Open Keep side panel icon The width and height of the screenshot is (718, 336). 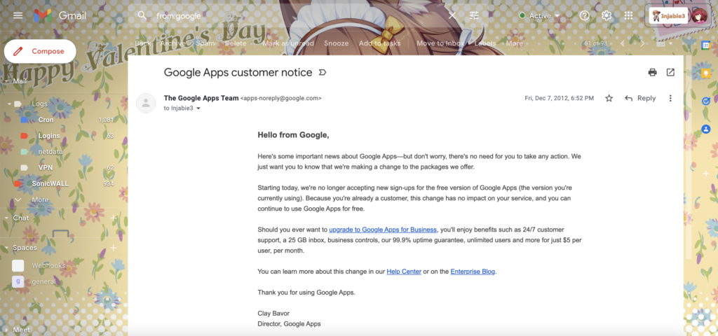pos(706,73)
